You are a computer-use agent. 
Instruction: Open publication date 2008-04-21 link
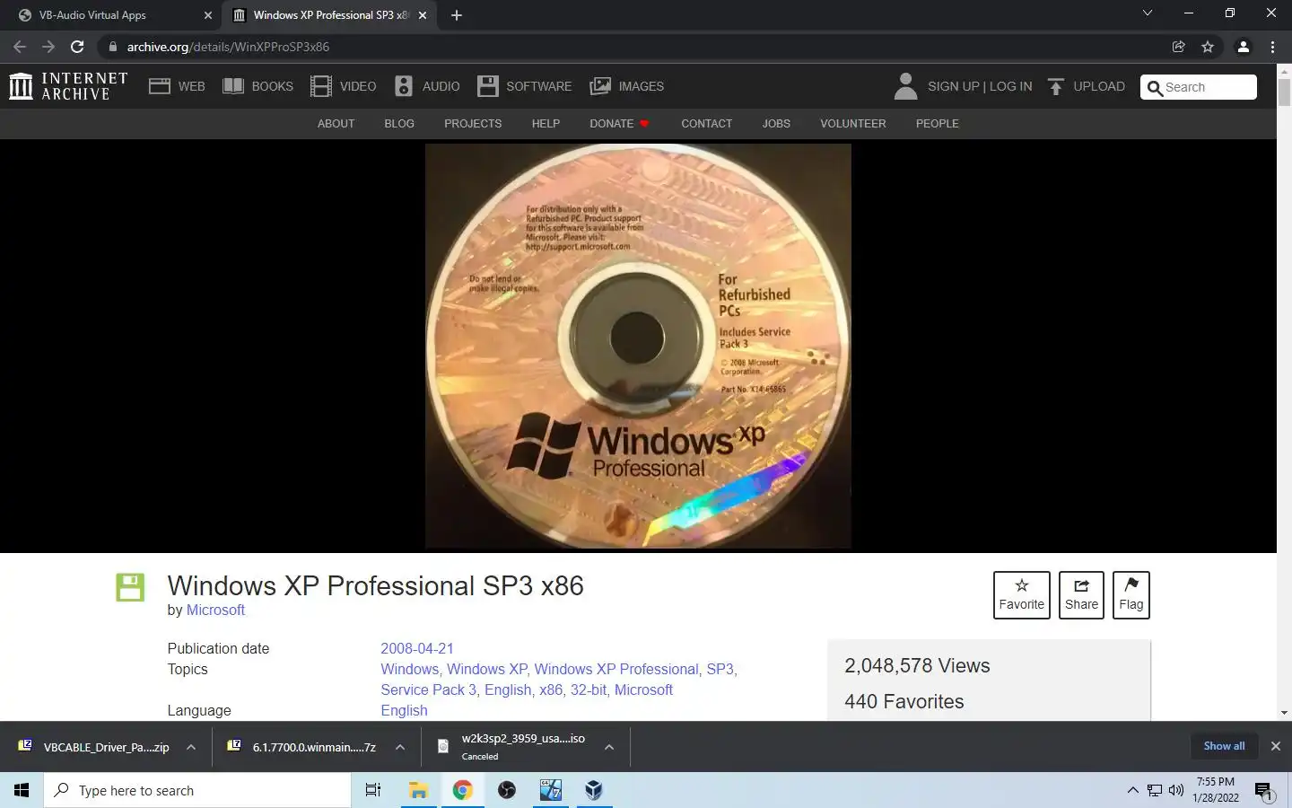pos(417,648)
